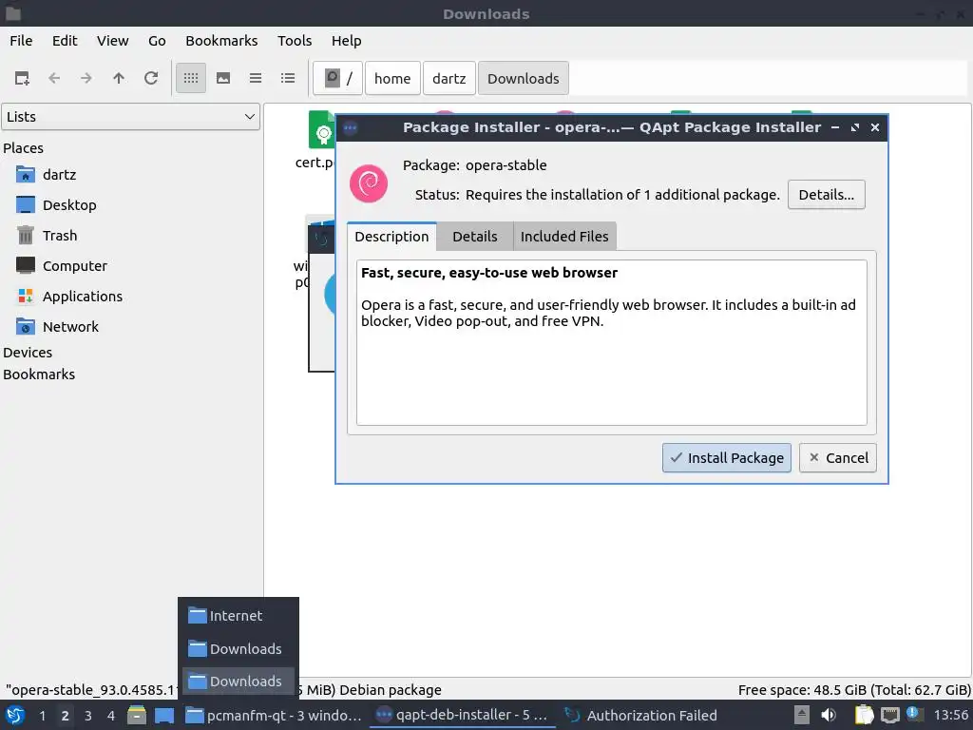Click the update notifier tray icon
This screenshot has height=730, width=973.
913,714
